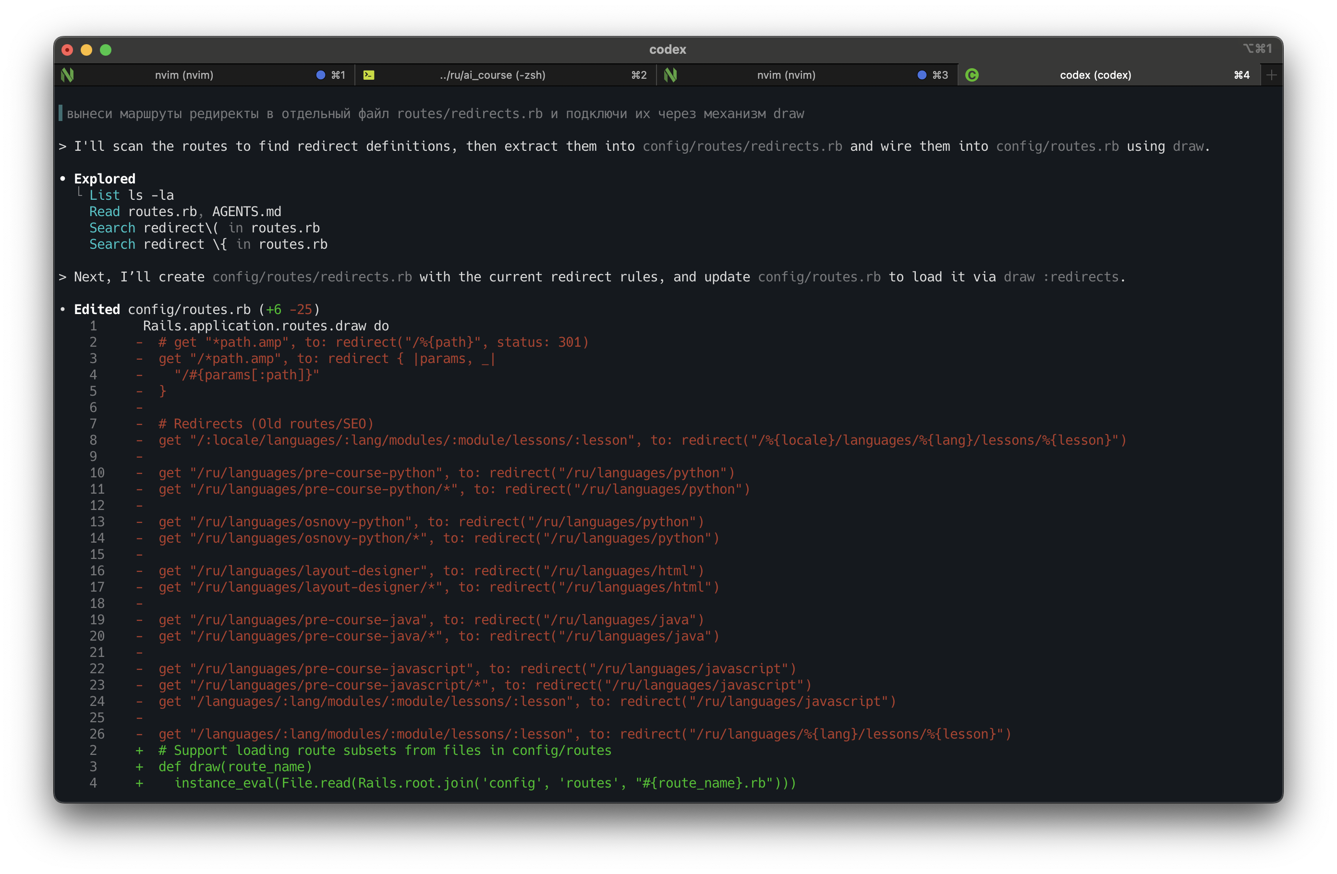Screen dimensions: 1337x874
Task: Select the nvim tab labeled ⌘3
Action: 786,75
